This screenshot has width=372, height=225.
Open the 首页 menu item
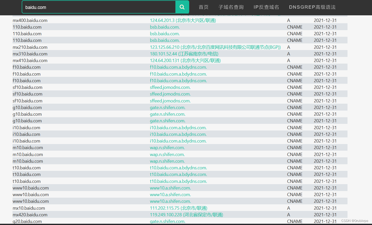(x=203, y=7)
